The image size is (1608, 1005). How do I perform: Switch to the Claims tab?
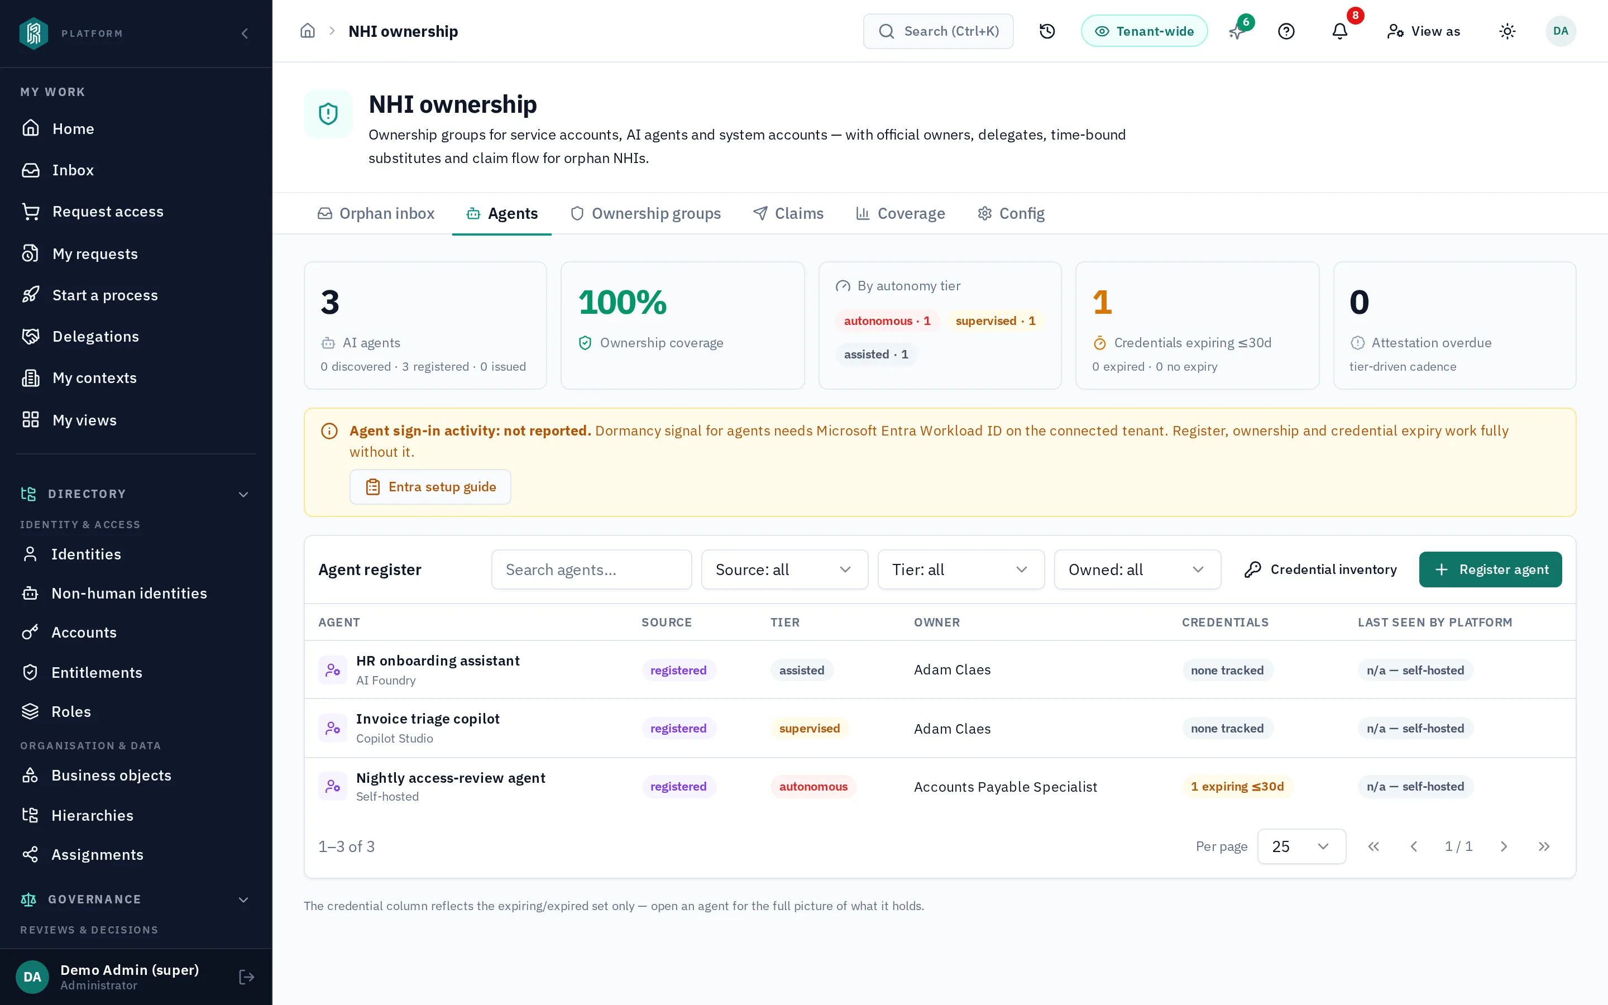[788, 213]
